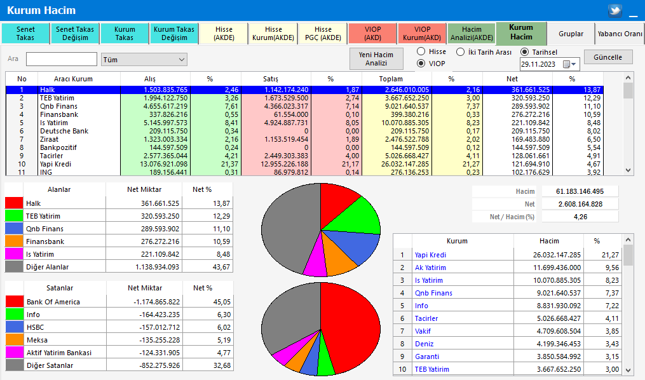Click the orange swatch beside Meksa

[15, 340]
